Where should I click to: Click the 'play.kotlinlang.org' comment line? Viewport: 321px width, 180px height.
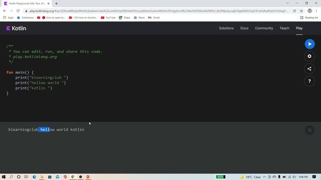tap(35, 56)
